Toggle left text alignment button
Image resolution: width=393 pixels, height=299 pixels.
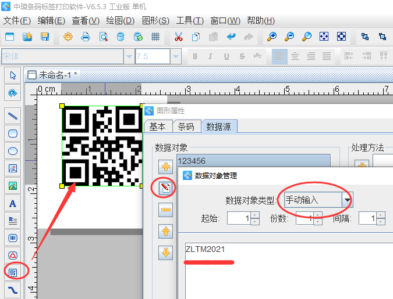(x=280, y=56)
